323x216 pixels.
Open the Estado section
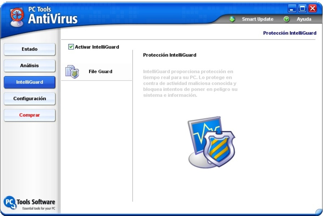click(x=30, y=49)
